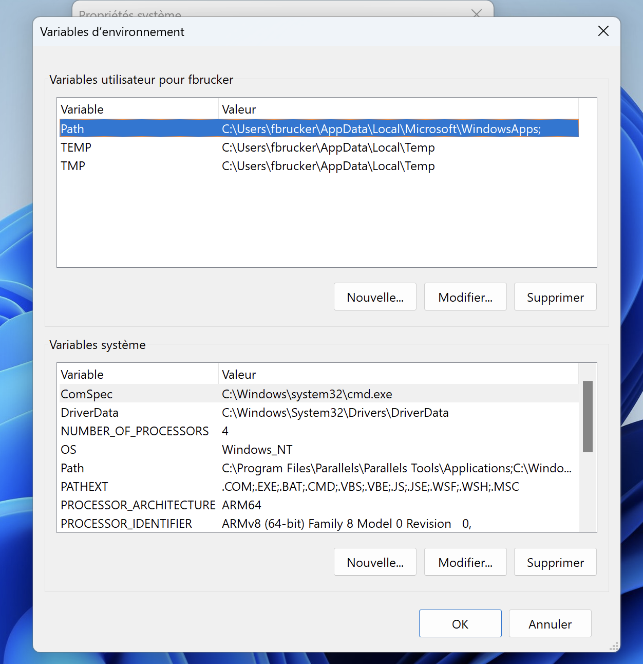
Task: Select the ComSpec system variable
Action: click(x=318, y=394)
